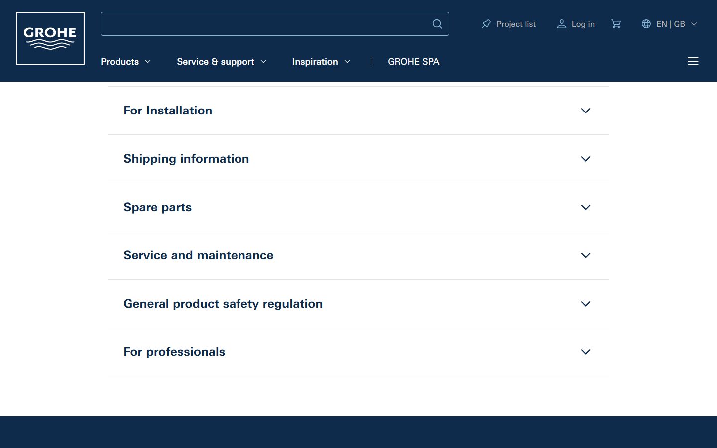Go to GROHE SPA page

click(413, 62)
